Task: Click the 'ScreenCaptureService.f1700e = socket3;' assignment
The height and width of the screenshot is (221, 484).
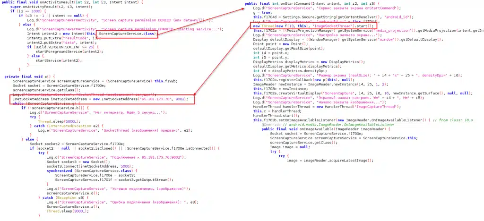Action: point(95,175)
